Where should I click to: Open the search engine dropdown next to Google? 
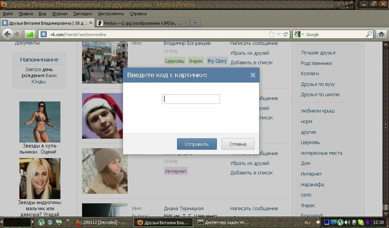coord(303,35)
